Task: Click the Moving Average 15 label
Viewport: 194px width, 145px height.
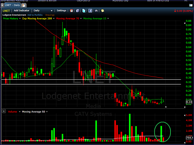Action: [x=95, y=18]
